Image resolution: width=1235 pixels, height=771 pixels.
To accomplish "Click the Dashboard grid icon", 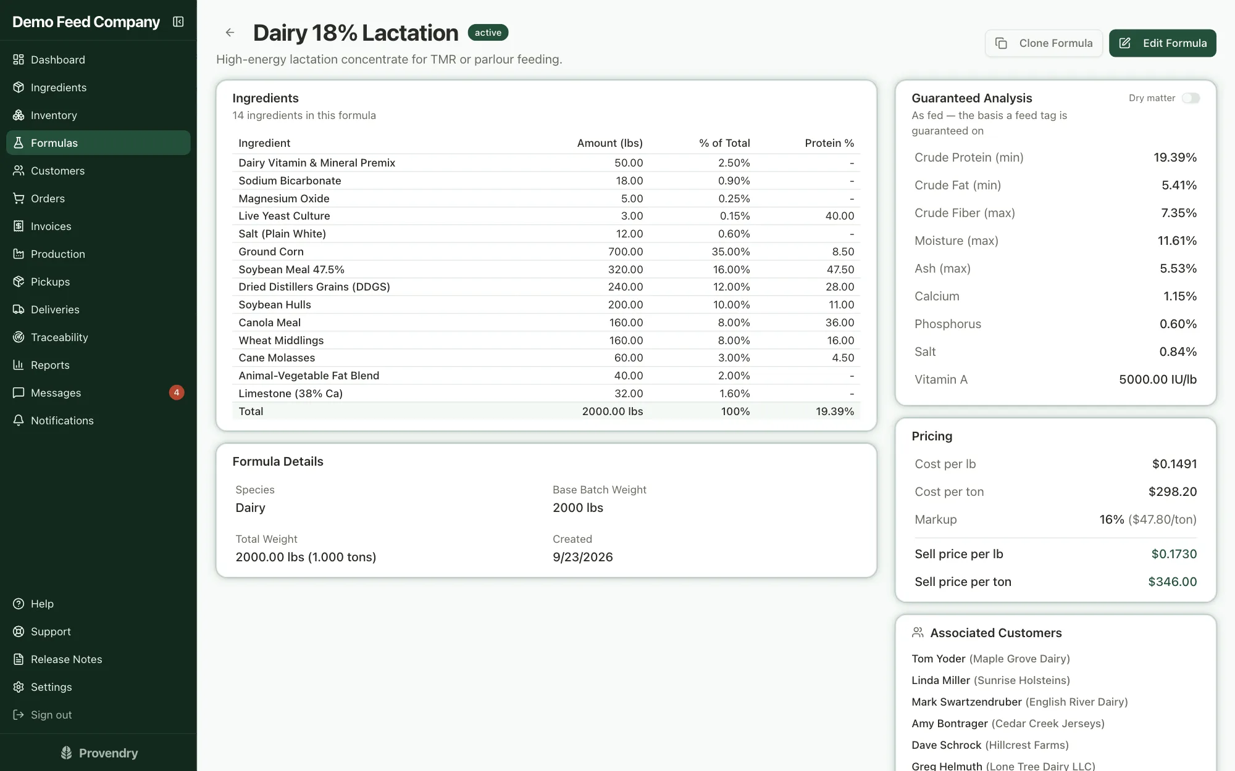I will click(x=19, y=60).
